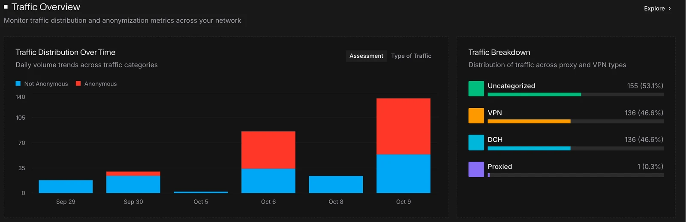Click the 'Oct 9' axis label

click(x=403, y=202)
